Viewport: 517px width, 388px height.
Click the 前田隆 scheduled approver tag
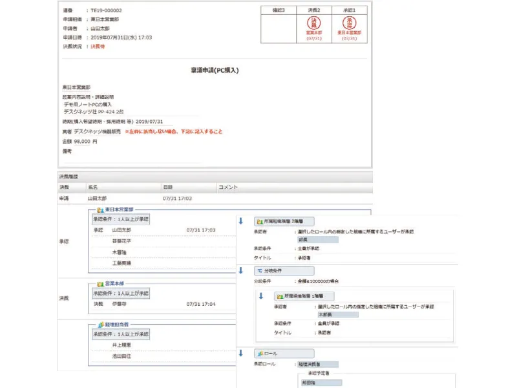point(320,382)
